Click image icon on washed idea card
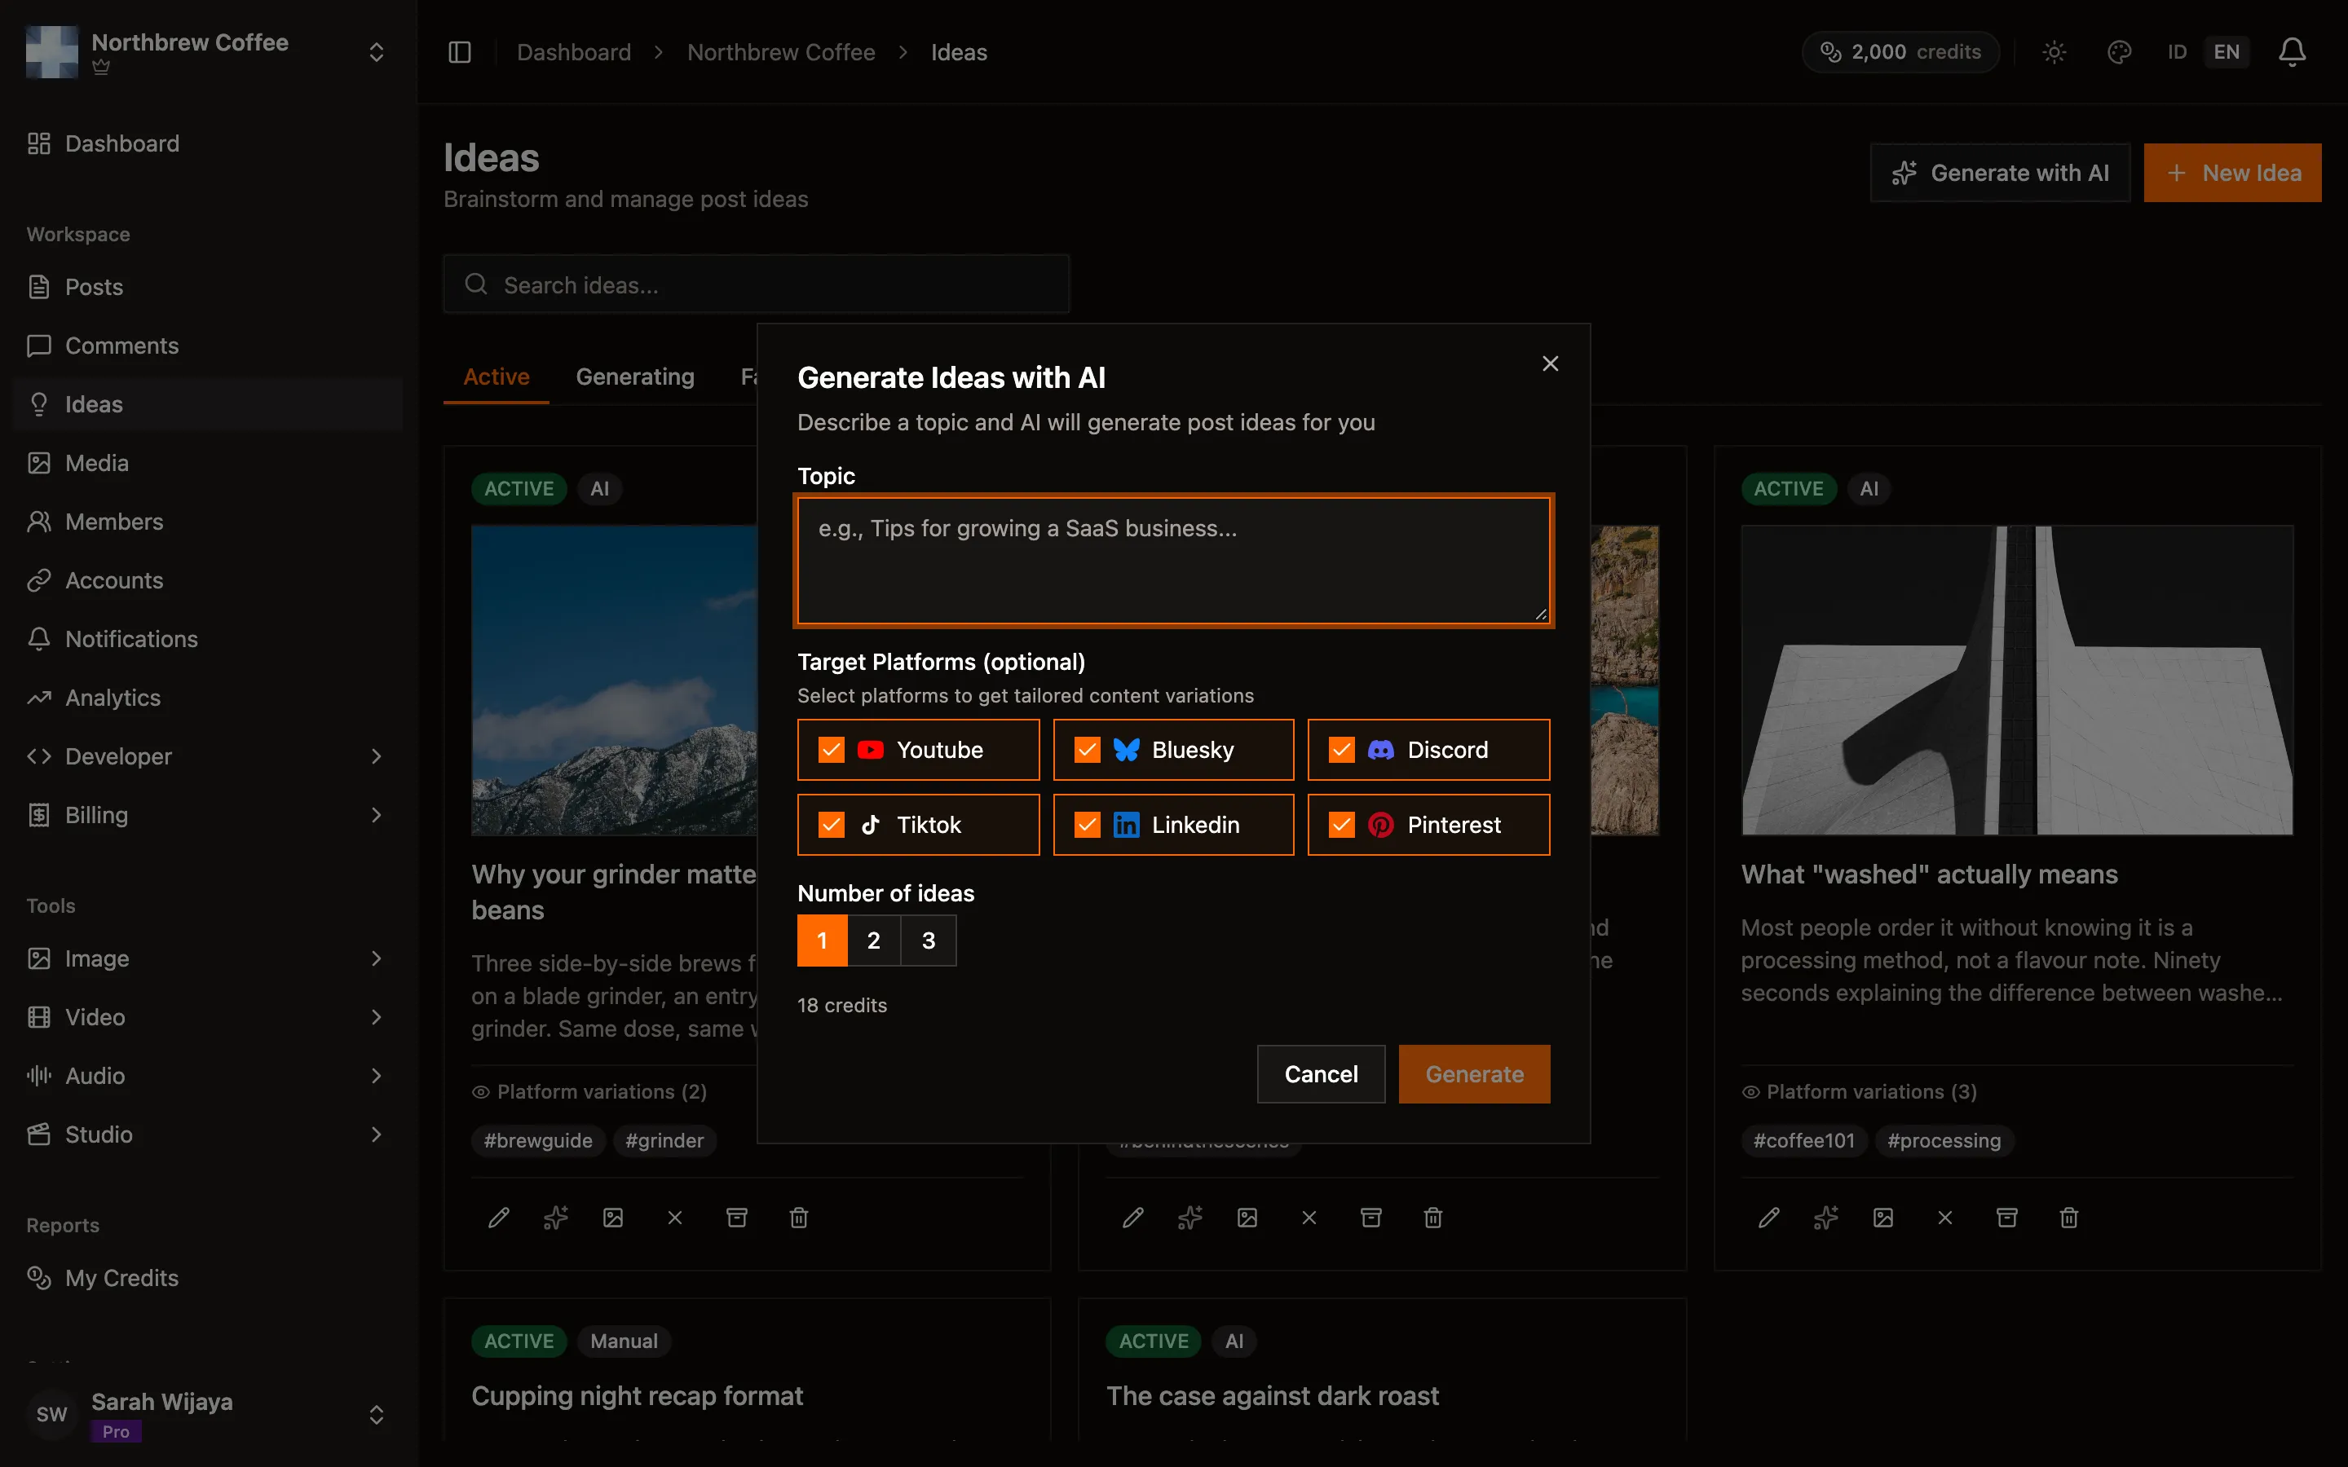This screenshot has width=2348, height=1467. [x=1883, y=1218]
